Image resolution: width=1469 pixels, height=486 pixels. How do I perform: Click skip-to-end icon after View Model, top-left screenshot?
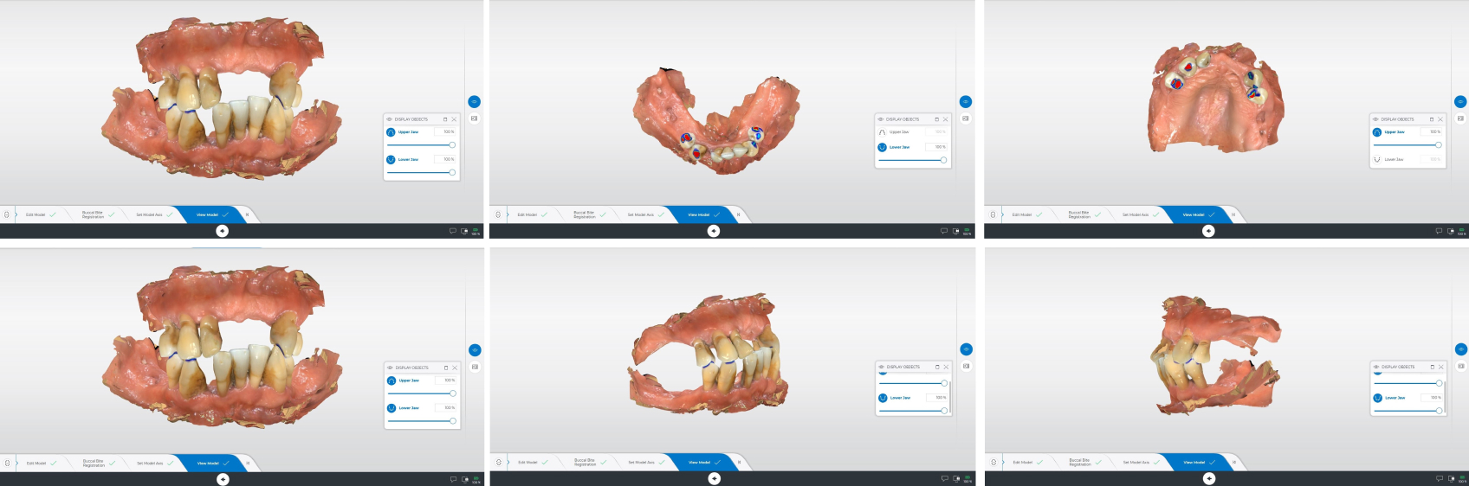(x=247, y=214)
